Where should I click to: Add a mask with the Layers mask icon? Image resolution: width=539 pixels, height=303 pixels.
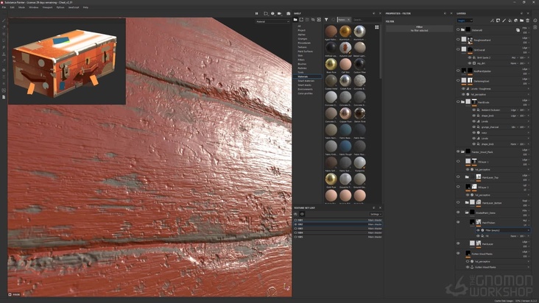[x=498, y=21]
